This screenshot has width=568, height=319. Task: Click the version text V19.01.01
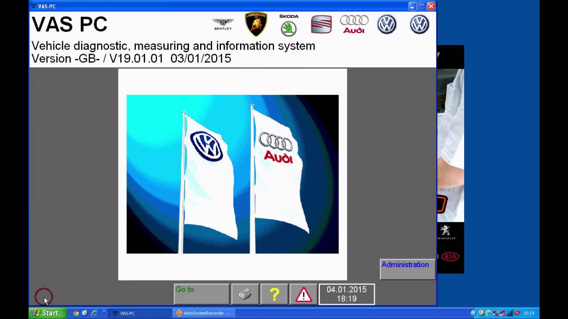pos(136,58)
